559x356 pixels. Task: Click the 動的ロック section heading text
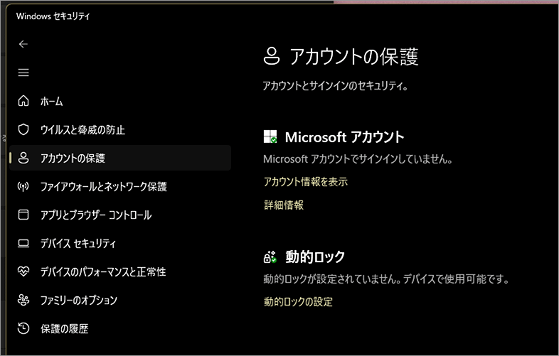[315, 257]
